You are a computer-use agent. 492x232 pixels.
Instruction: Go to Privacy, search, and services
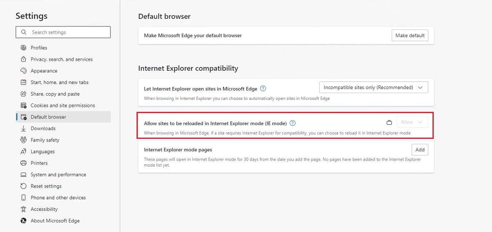(63, 59)
